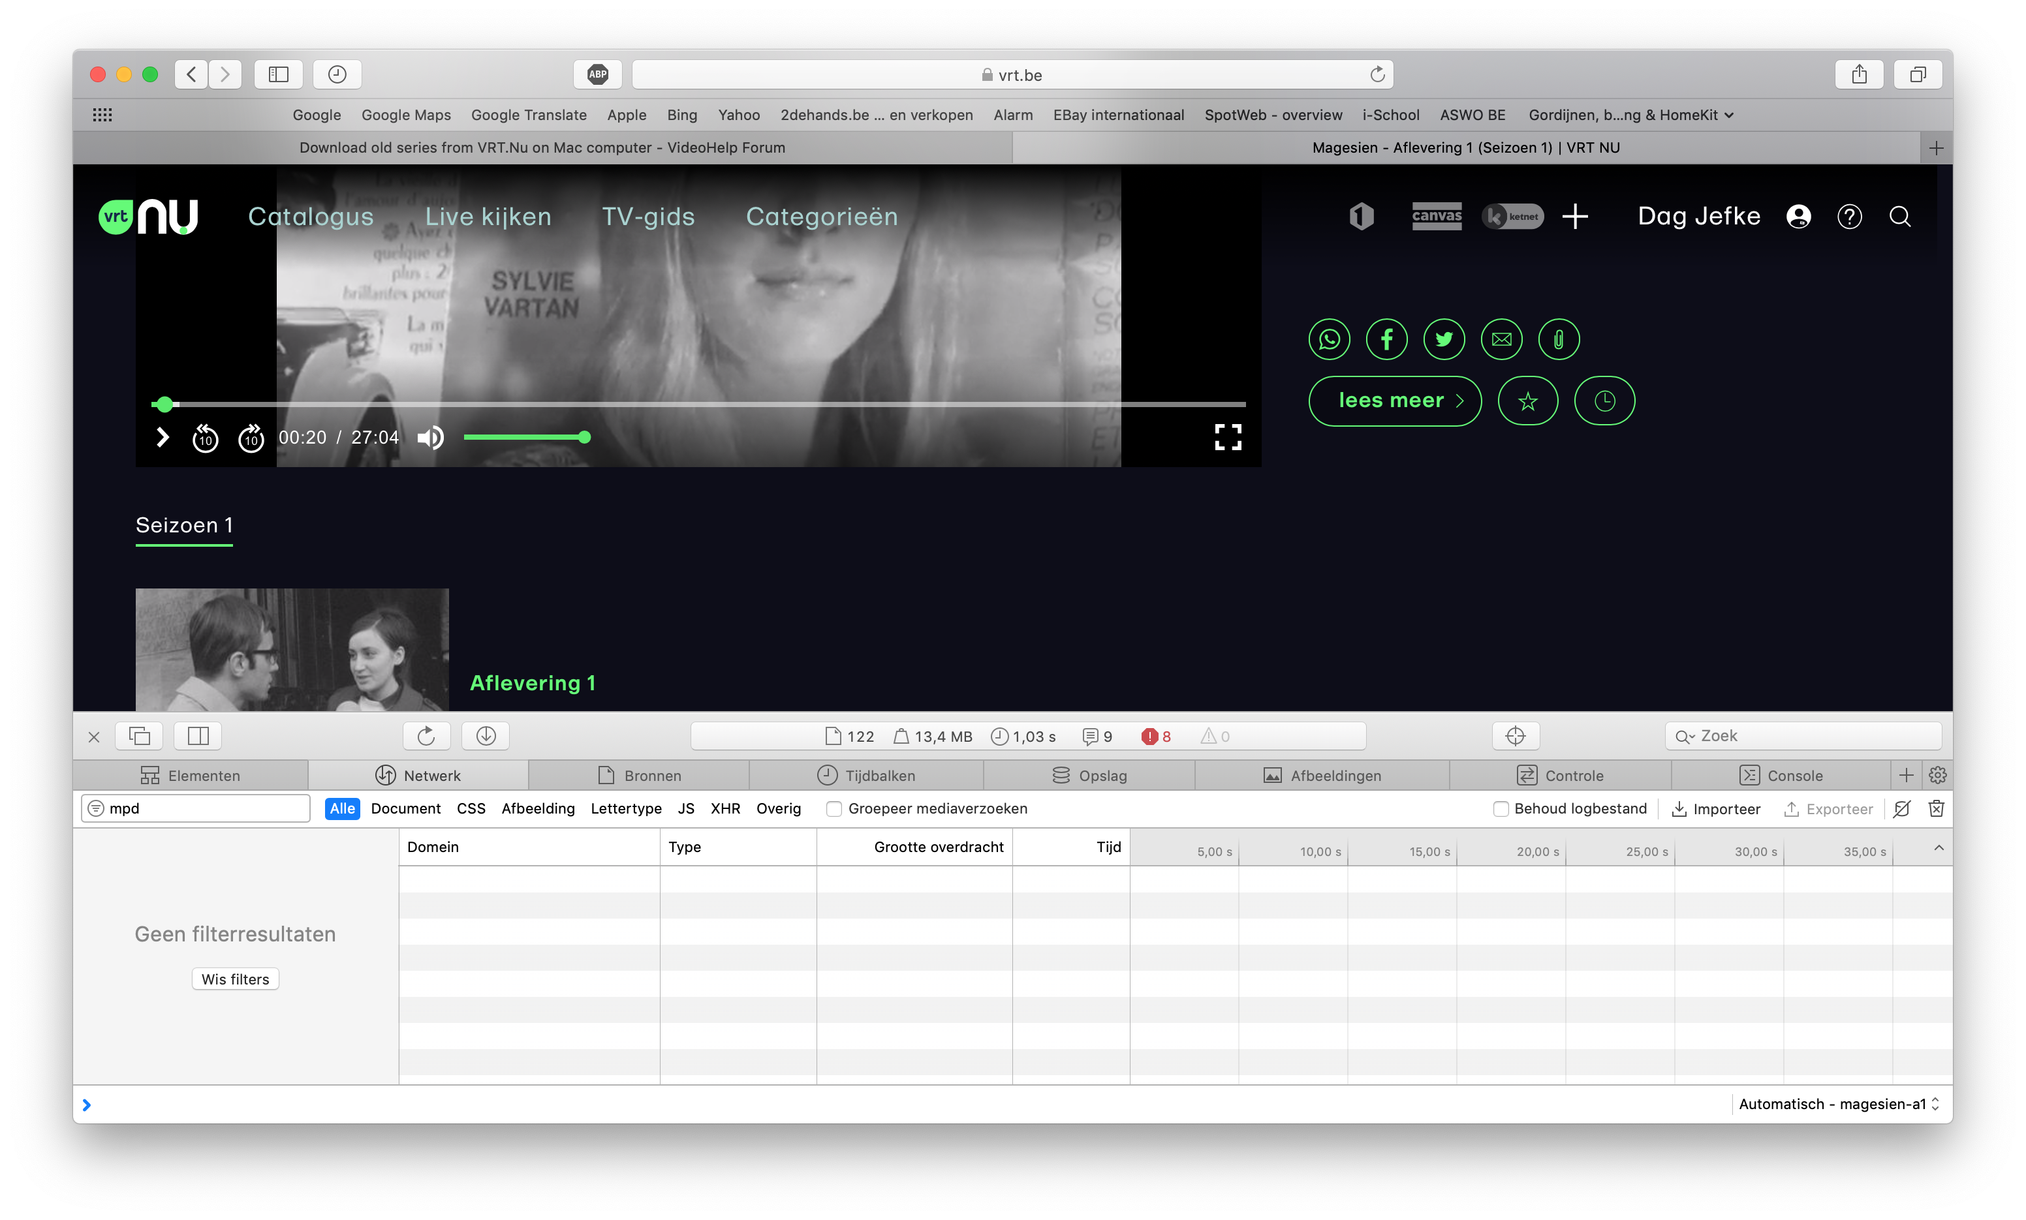Enter fullscreen video mode
2026x1220 pixels.
tap(1228, 437)
